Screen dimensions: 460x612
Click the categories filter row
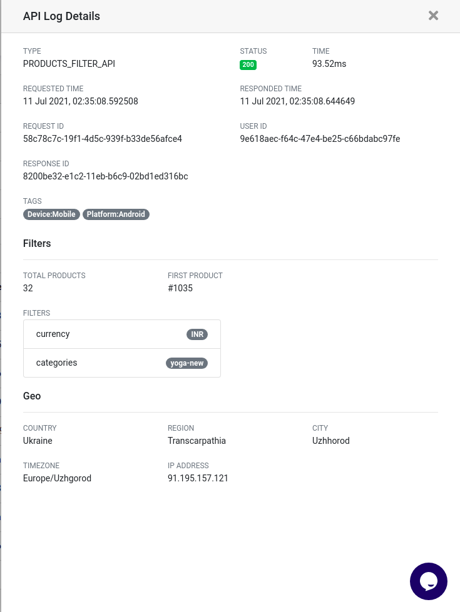(x=122, y=363)
